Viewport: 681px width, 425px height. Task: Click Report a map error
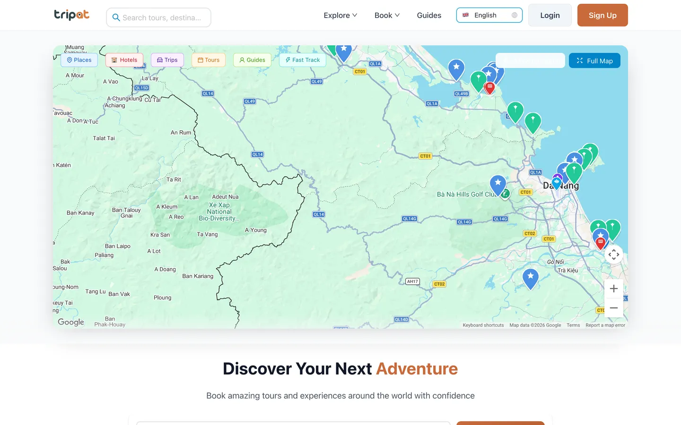point(605,325)
